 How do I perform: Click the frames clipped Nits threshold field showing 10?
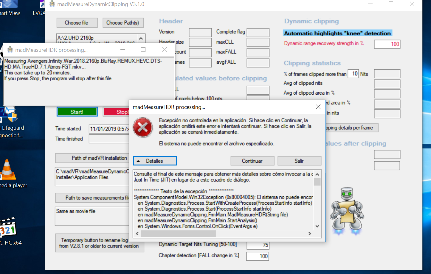(353, 73)
